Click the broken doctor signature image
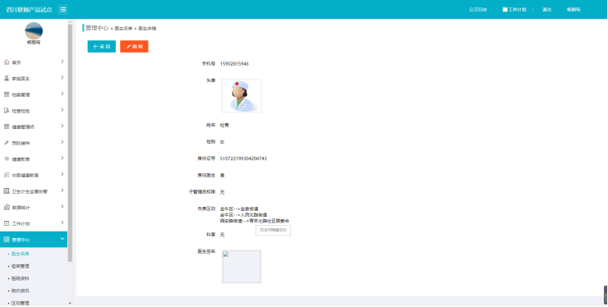Screen dimensions: 608x307 click(x=242, y=267)
